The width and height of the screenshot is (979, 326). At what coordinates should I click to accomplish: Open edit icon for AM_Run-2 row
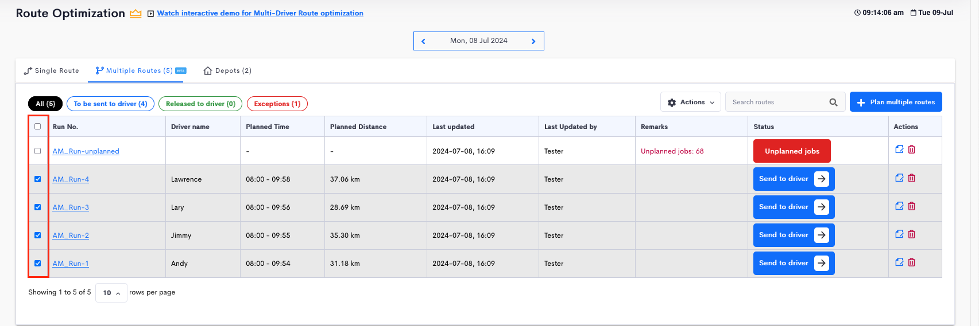click(x=899, y=234)
